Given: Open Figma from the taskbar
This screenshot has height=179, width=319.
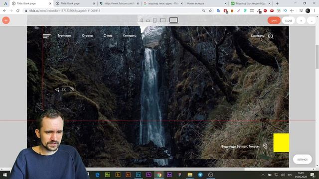Looking at the screenshot, I should click(179, 175).
